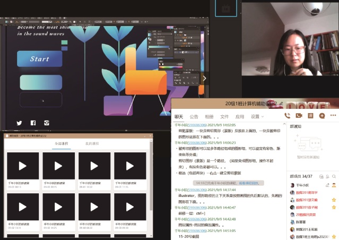Select the teal gradient rounded rectangle

[42, 82]
